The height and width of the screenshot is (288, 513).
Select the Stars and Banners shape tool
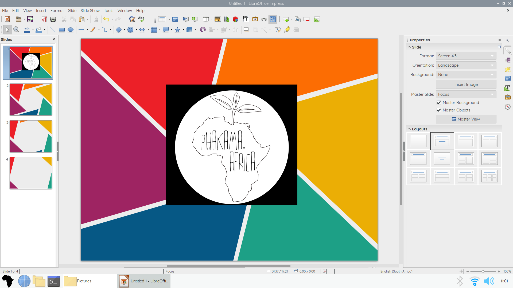177,30
